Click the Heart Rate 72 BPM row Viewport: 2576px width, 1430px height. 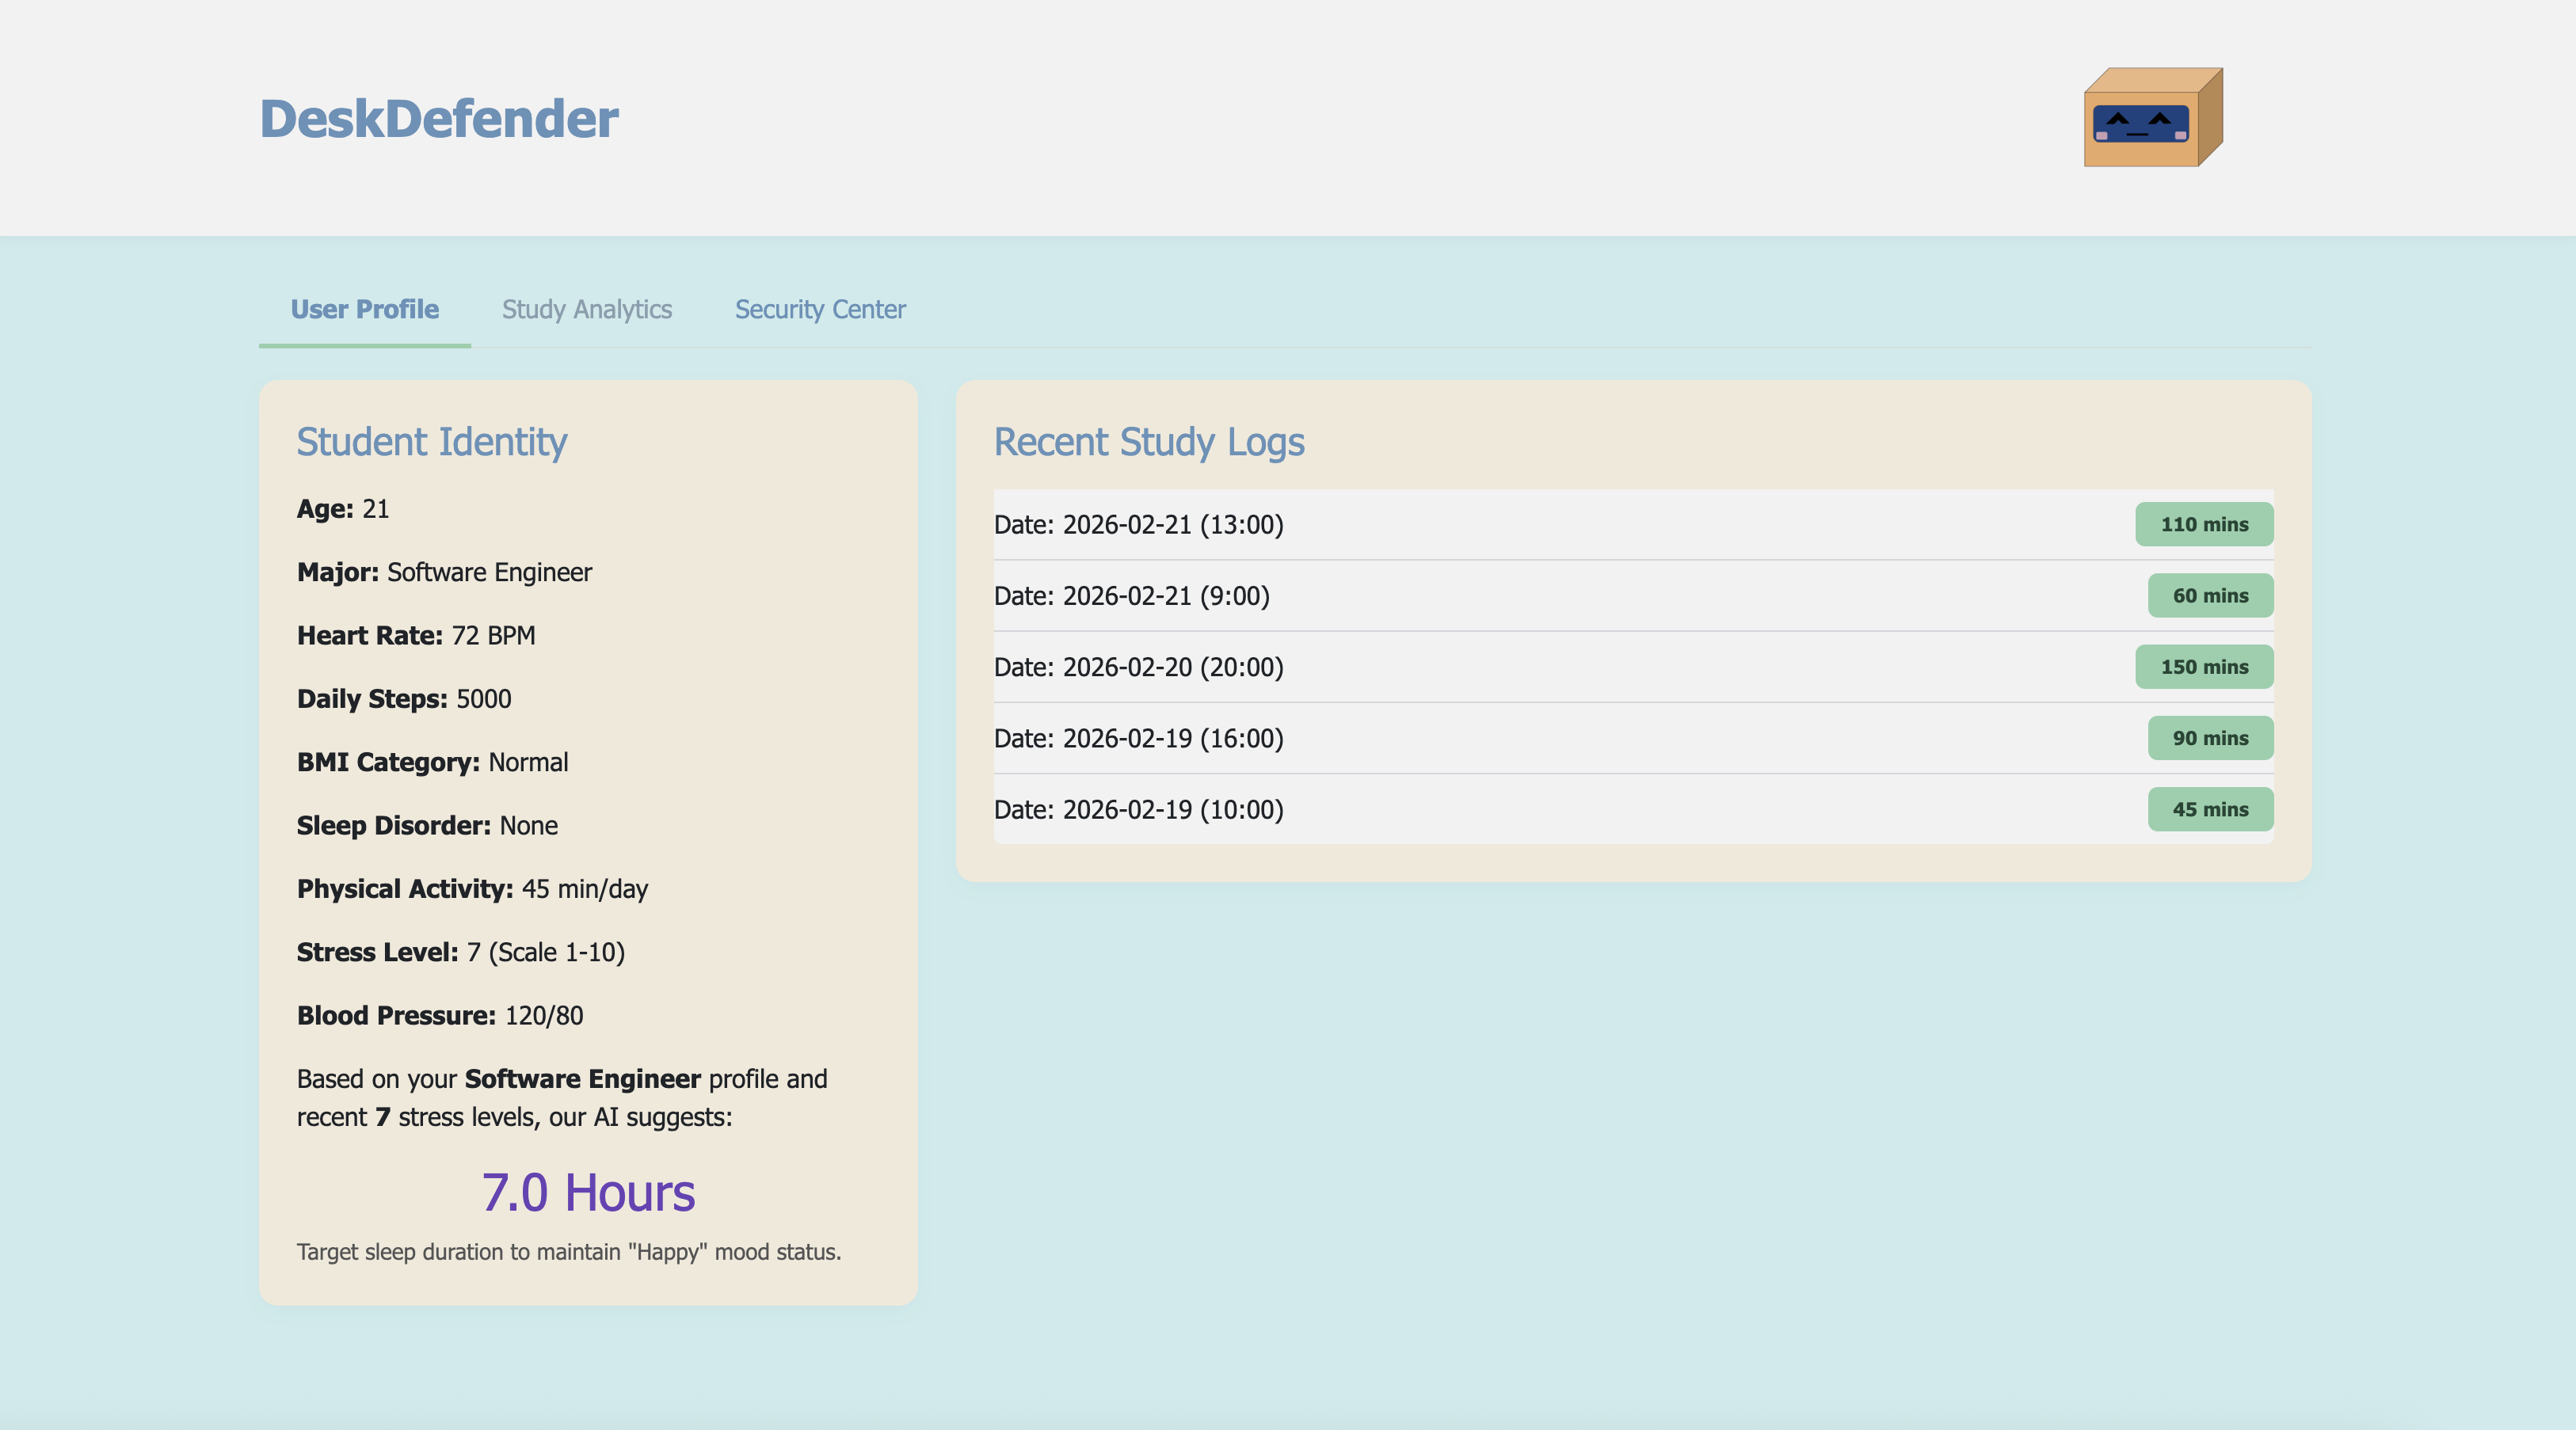click(x=416, y=636)
